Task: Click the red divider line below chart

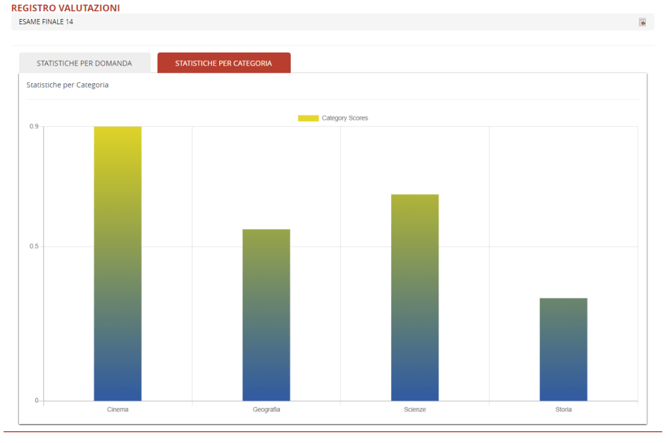Action: [x=333, y=432]
